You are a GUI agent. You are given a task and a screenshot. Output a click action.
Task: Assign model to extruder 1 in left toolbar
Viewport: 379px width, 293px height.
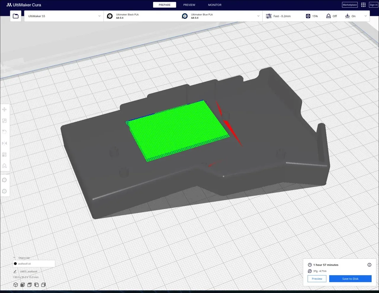point(4,180)
